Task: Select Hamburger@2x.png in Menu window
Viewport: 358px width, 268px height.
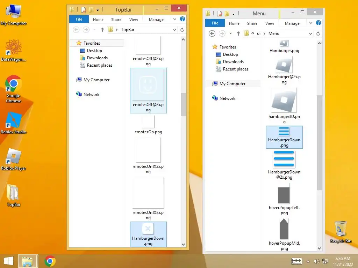Action: pos(284,70)
